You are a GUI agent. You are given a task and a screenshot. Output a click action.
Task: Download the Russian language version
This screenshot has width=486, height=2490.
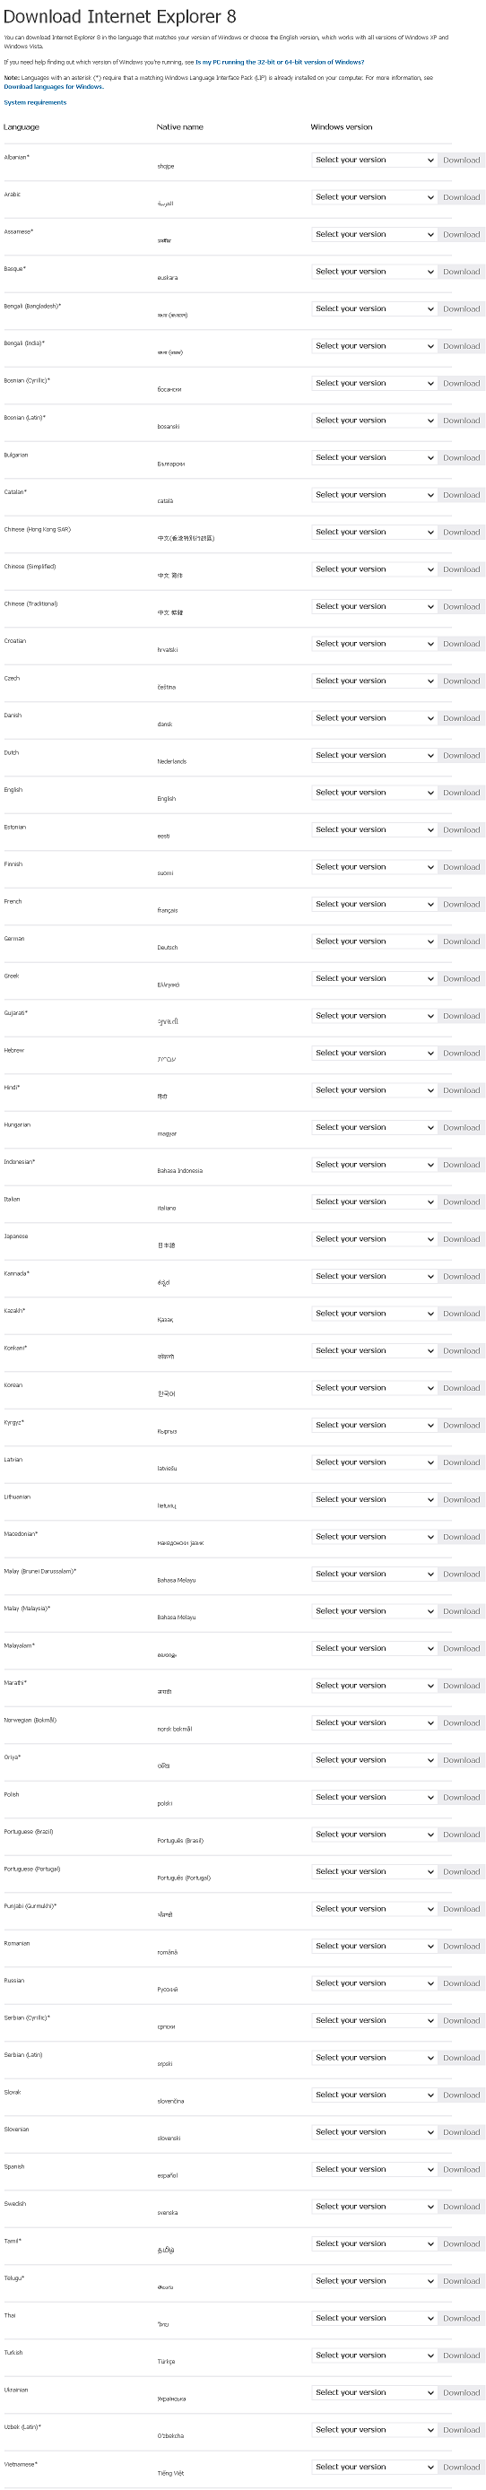click(461, 1983)
